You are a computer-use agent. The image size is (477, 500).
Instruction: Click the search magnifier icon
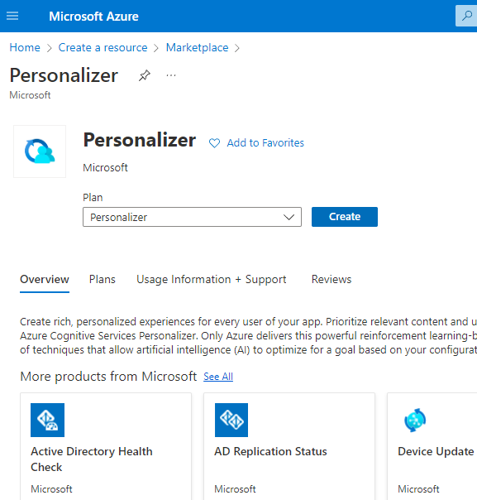pyautogui.click(x=467, y=16)
